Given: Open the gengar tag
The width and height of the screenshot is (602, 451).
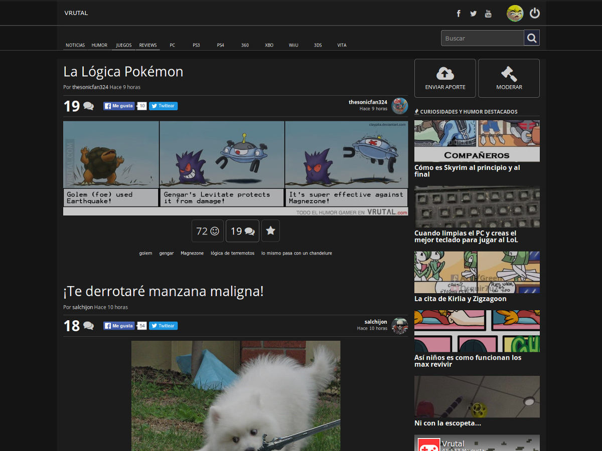Looking at the screenshot, I should click(167, 253).
